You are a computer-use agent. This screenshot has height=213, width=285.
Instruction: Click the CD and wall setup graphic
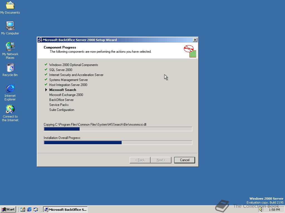[x=190, y=51]
